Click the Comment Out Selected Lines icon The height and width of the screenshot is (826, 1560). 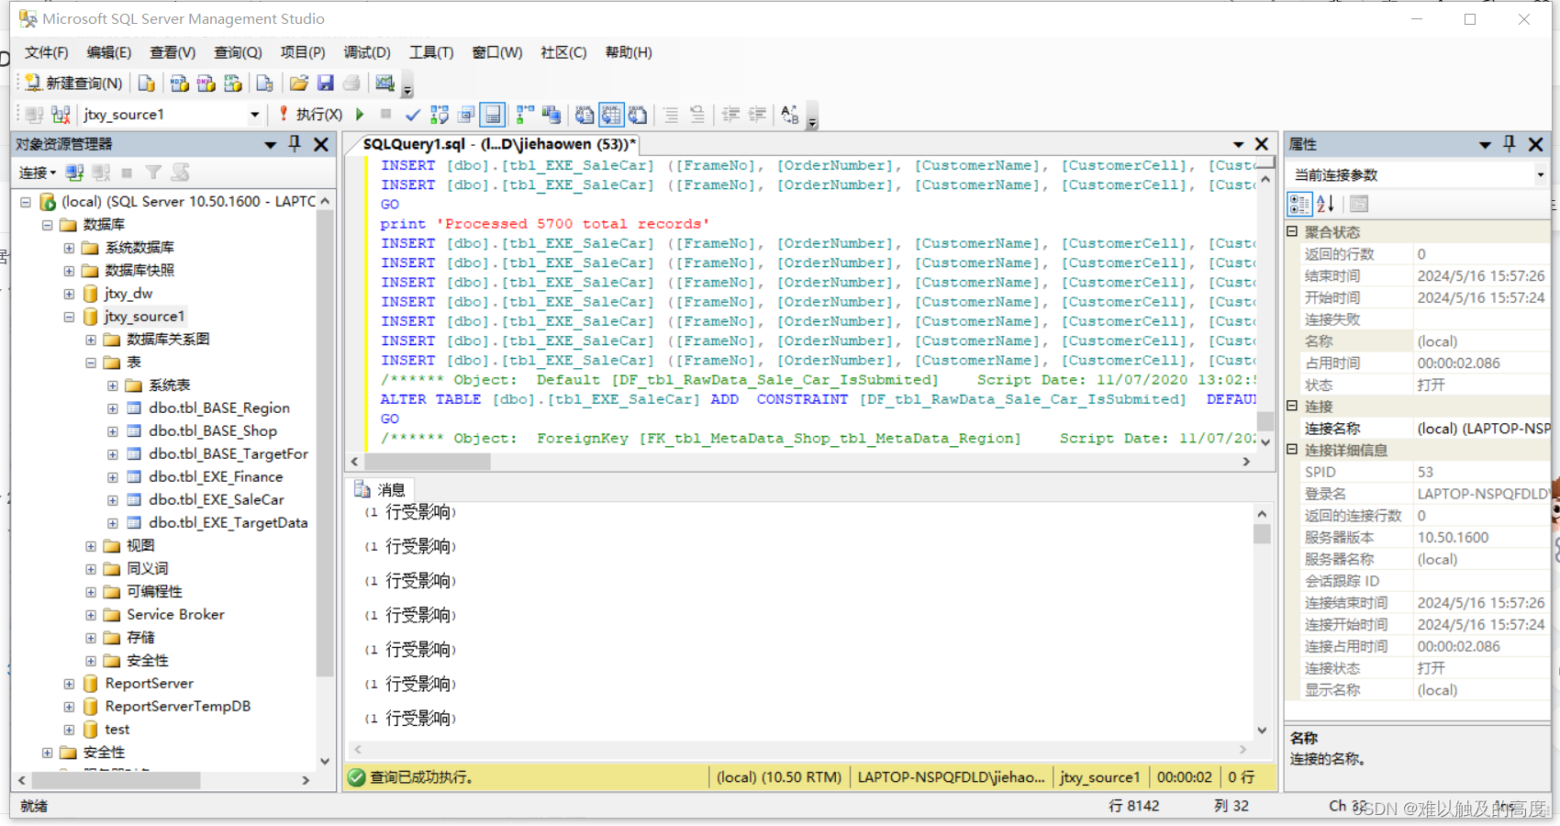671,115
